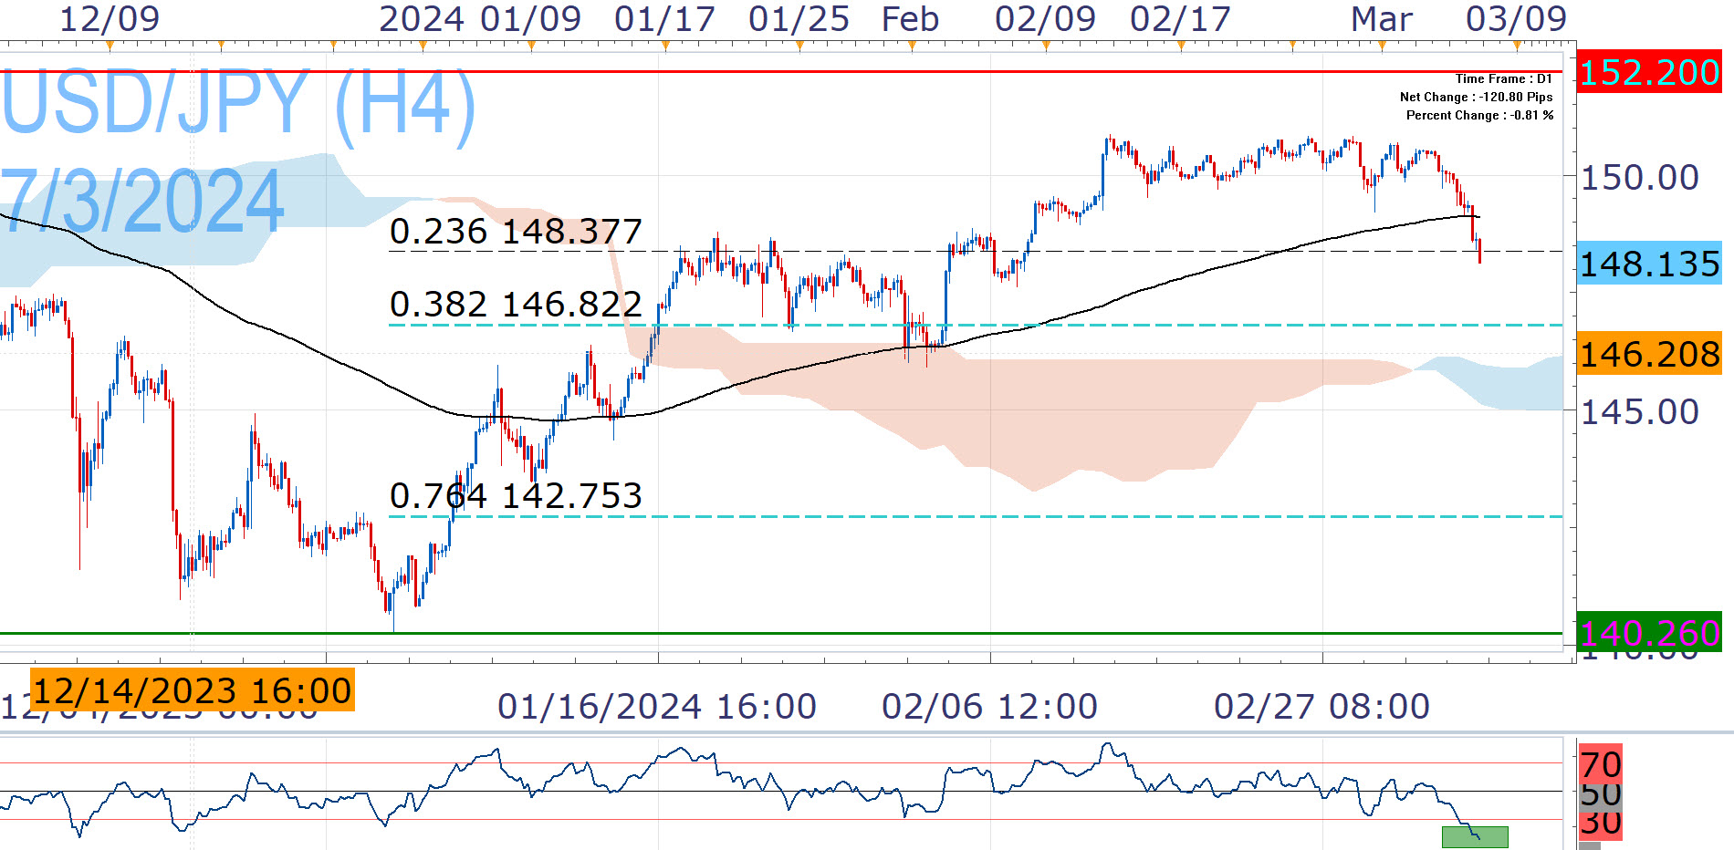Click the green oversold highlight box in RSI
Image resolution: width=1734 pixels, height=850 pixels.
click(x=1475, y=836)
